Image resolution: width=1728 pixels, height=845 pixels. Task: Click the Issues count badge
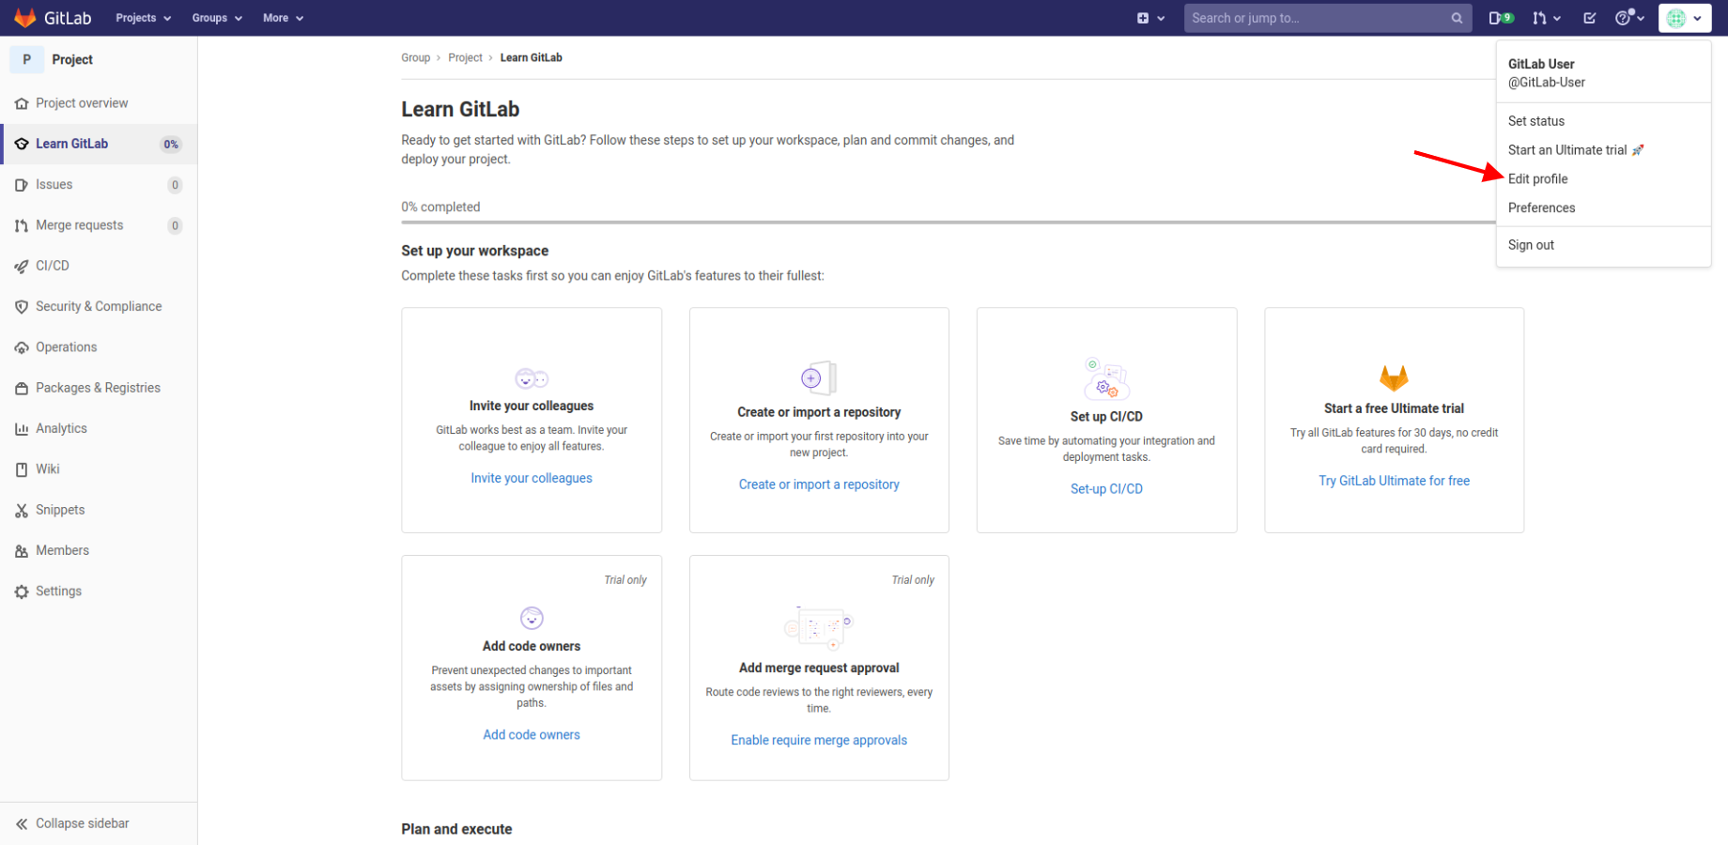[x=175, y=185]
